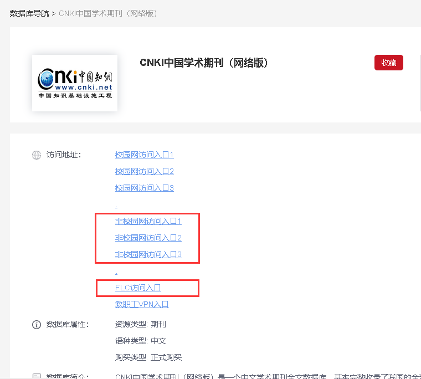Open the 教职工VPN入口 link
The image size is (421, 379).
pyautogui.click(x=142, y=305)
